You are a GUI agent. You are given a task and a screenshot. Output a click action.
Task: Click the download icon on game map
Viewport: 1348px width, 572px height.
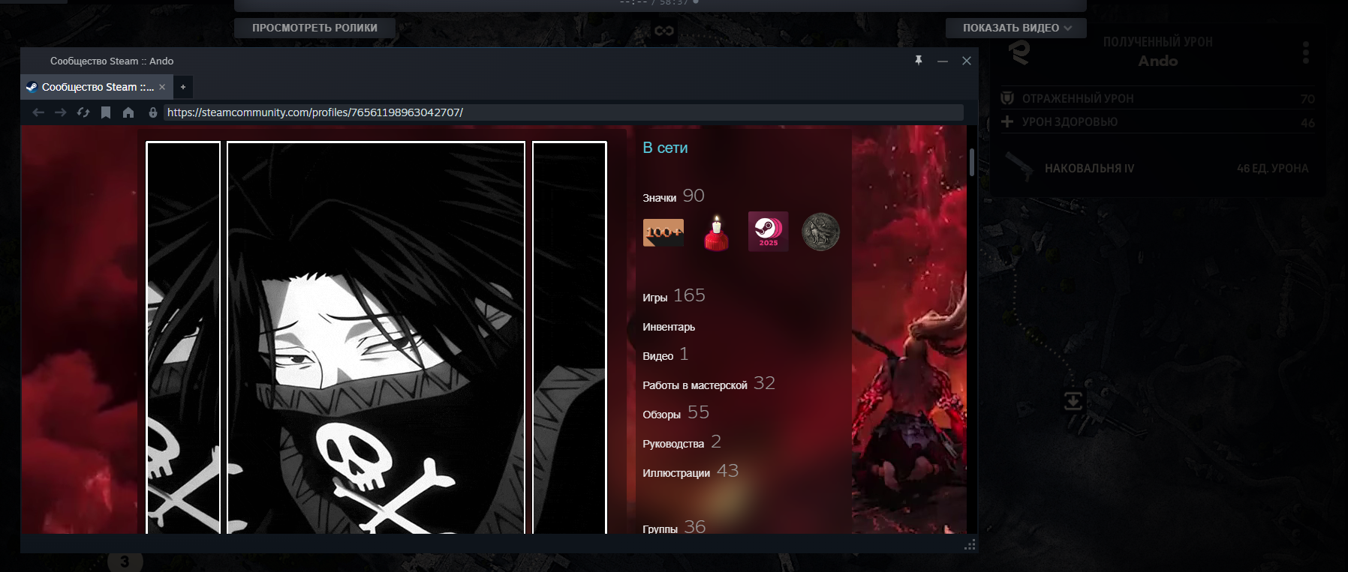click(x=1073, y=401)
